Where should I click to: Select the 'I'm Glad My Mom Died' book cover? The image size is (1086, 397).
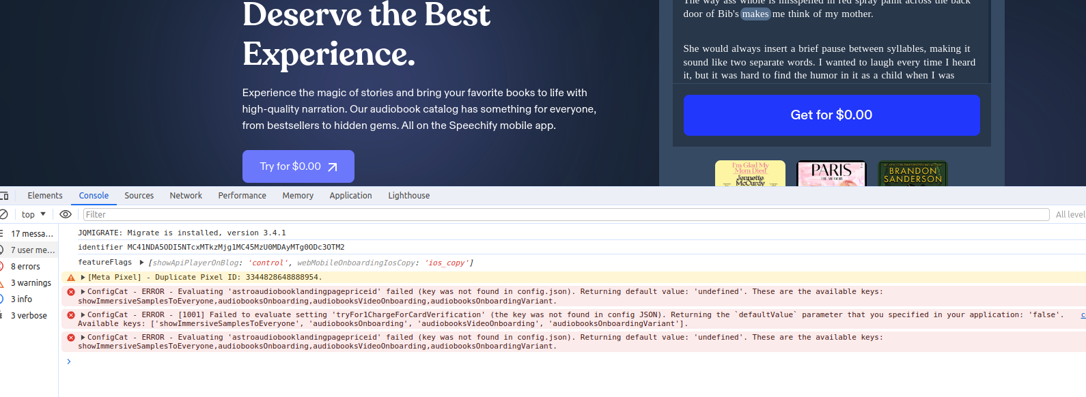750,173
